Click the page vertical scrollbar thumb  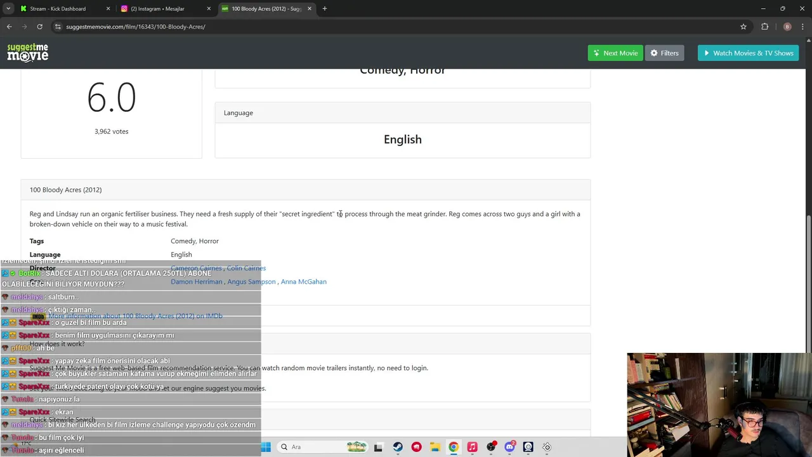click(808, 283)
